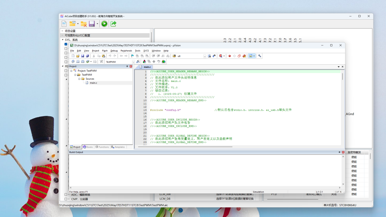Click the undo arrow in uVision toolbar
The height and width of the screenshot is (217, 386).
tap(110, 56)
